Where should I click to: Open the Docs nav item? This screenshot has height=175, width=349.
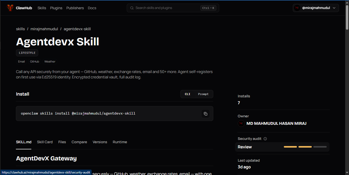(92, 8)
